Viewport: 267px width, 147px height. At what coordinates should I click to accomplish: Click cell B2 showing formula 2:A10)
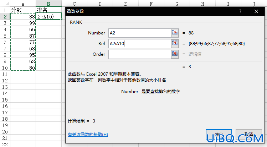click(x=49, y=17)
